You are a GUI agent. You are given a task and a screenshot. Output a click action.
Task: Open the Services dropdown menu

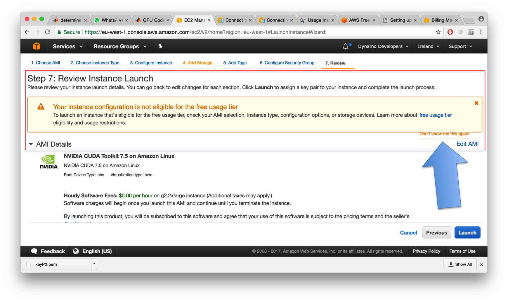pyautogui.click(x=67, y=46)
